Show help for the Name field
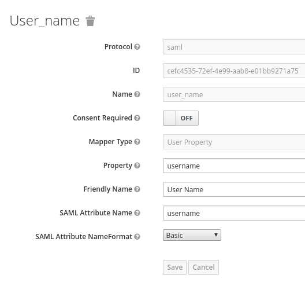 [x=137, y=94]
